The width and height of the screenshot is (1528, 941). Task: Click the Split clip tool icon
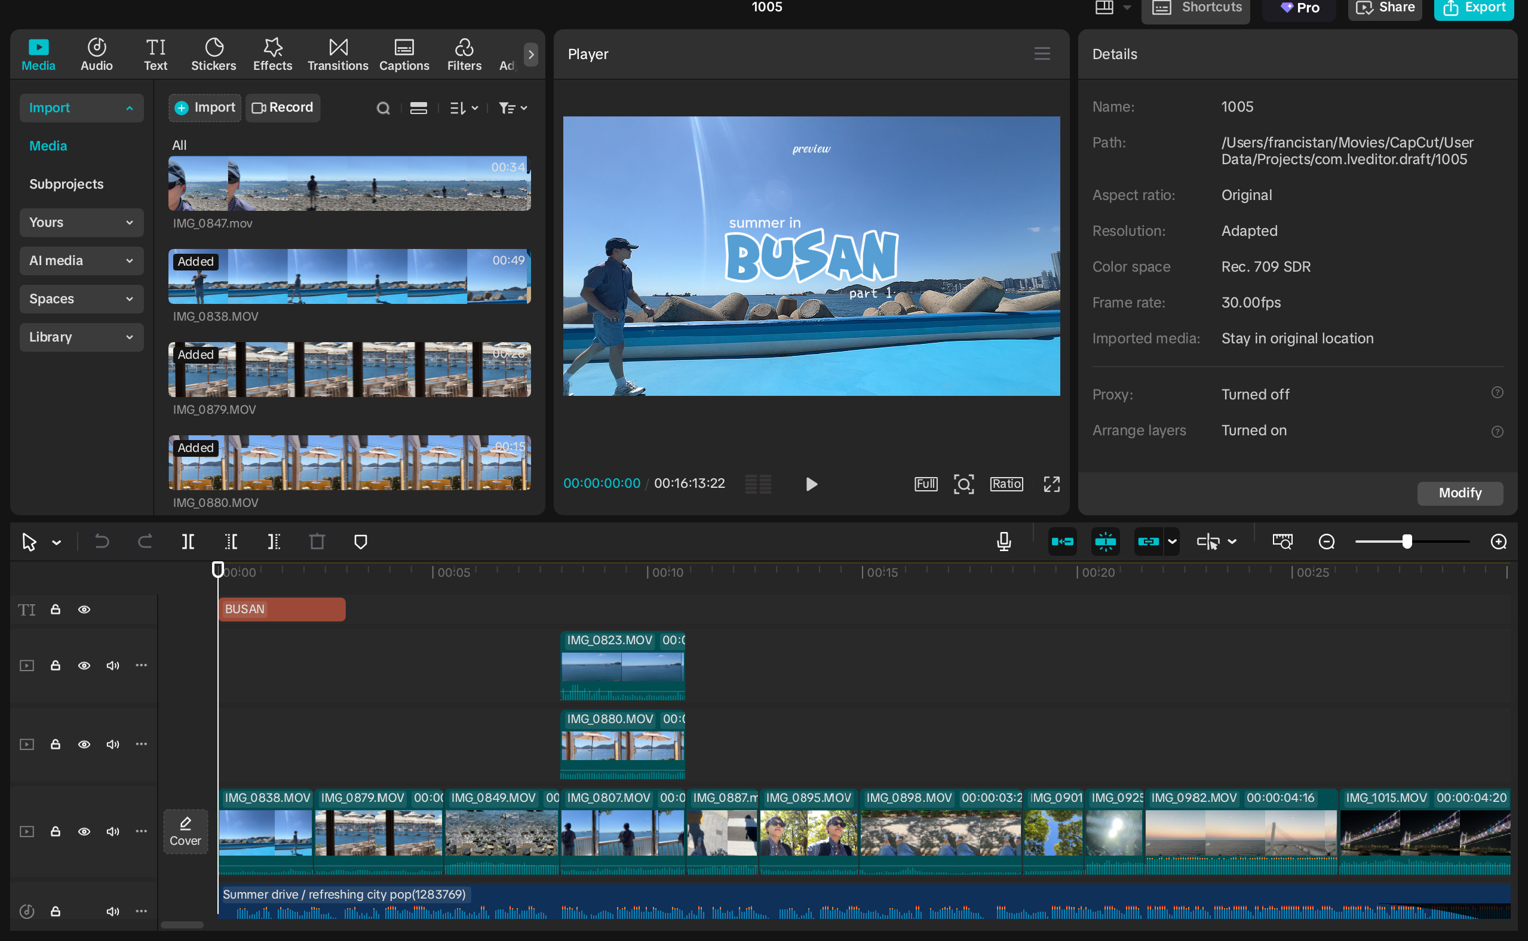[188, 542]
